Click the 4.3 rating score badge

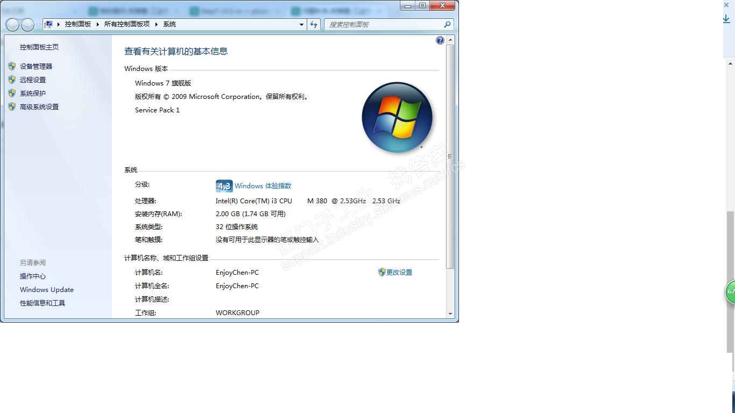(224, 186)
